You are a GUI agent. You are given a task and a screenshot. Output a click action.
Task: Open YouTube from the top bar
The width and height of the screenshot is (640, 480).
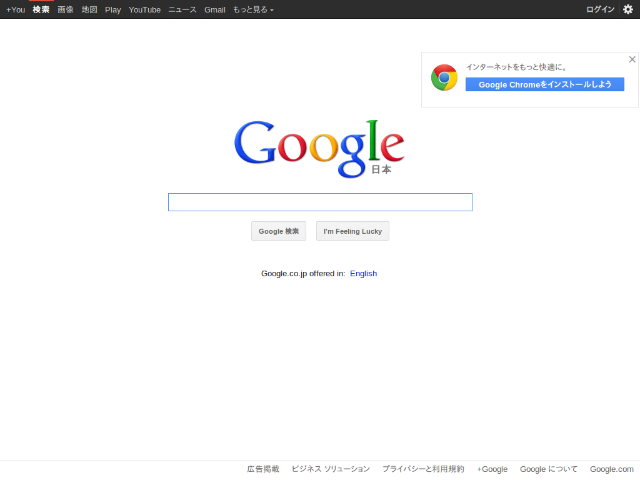click(x=144, y=9)
